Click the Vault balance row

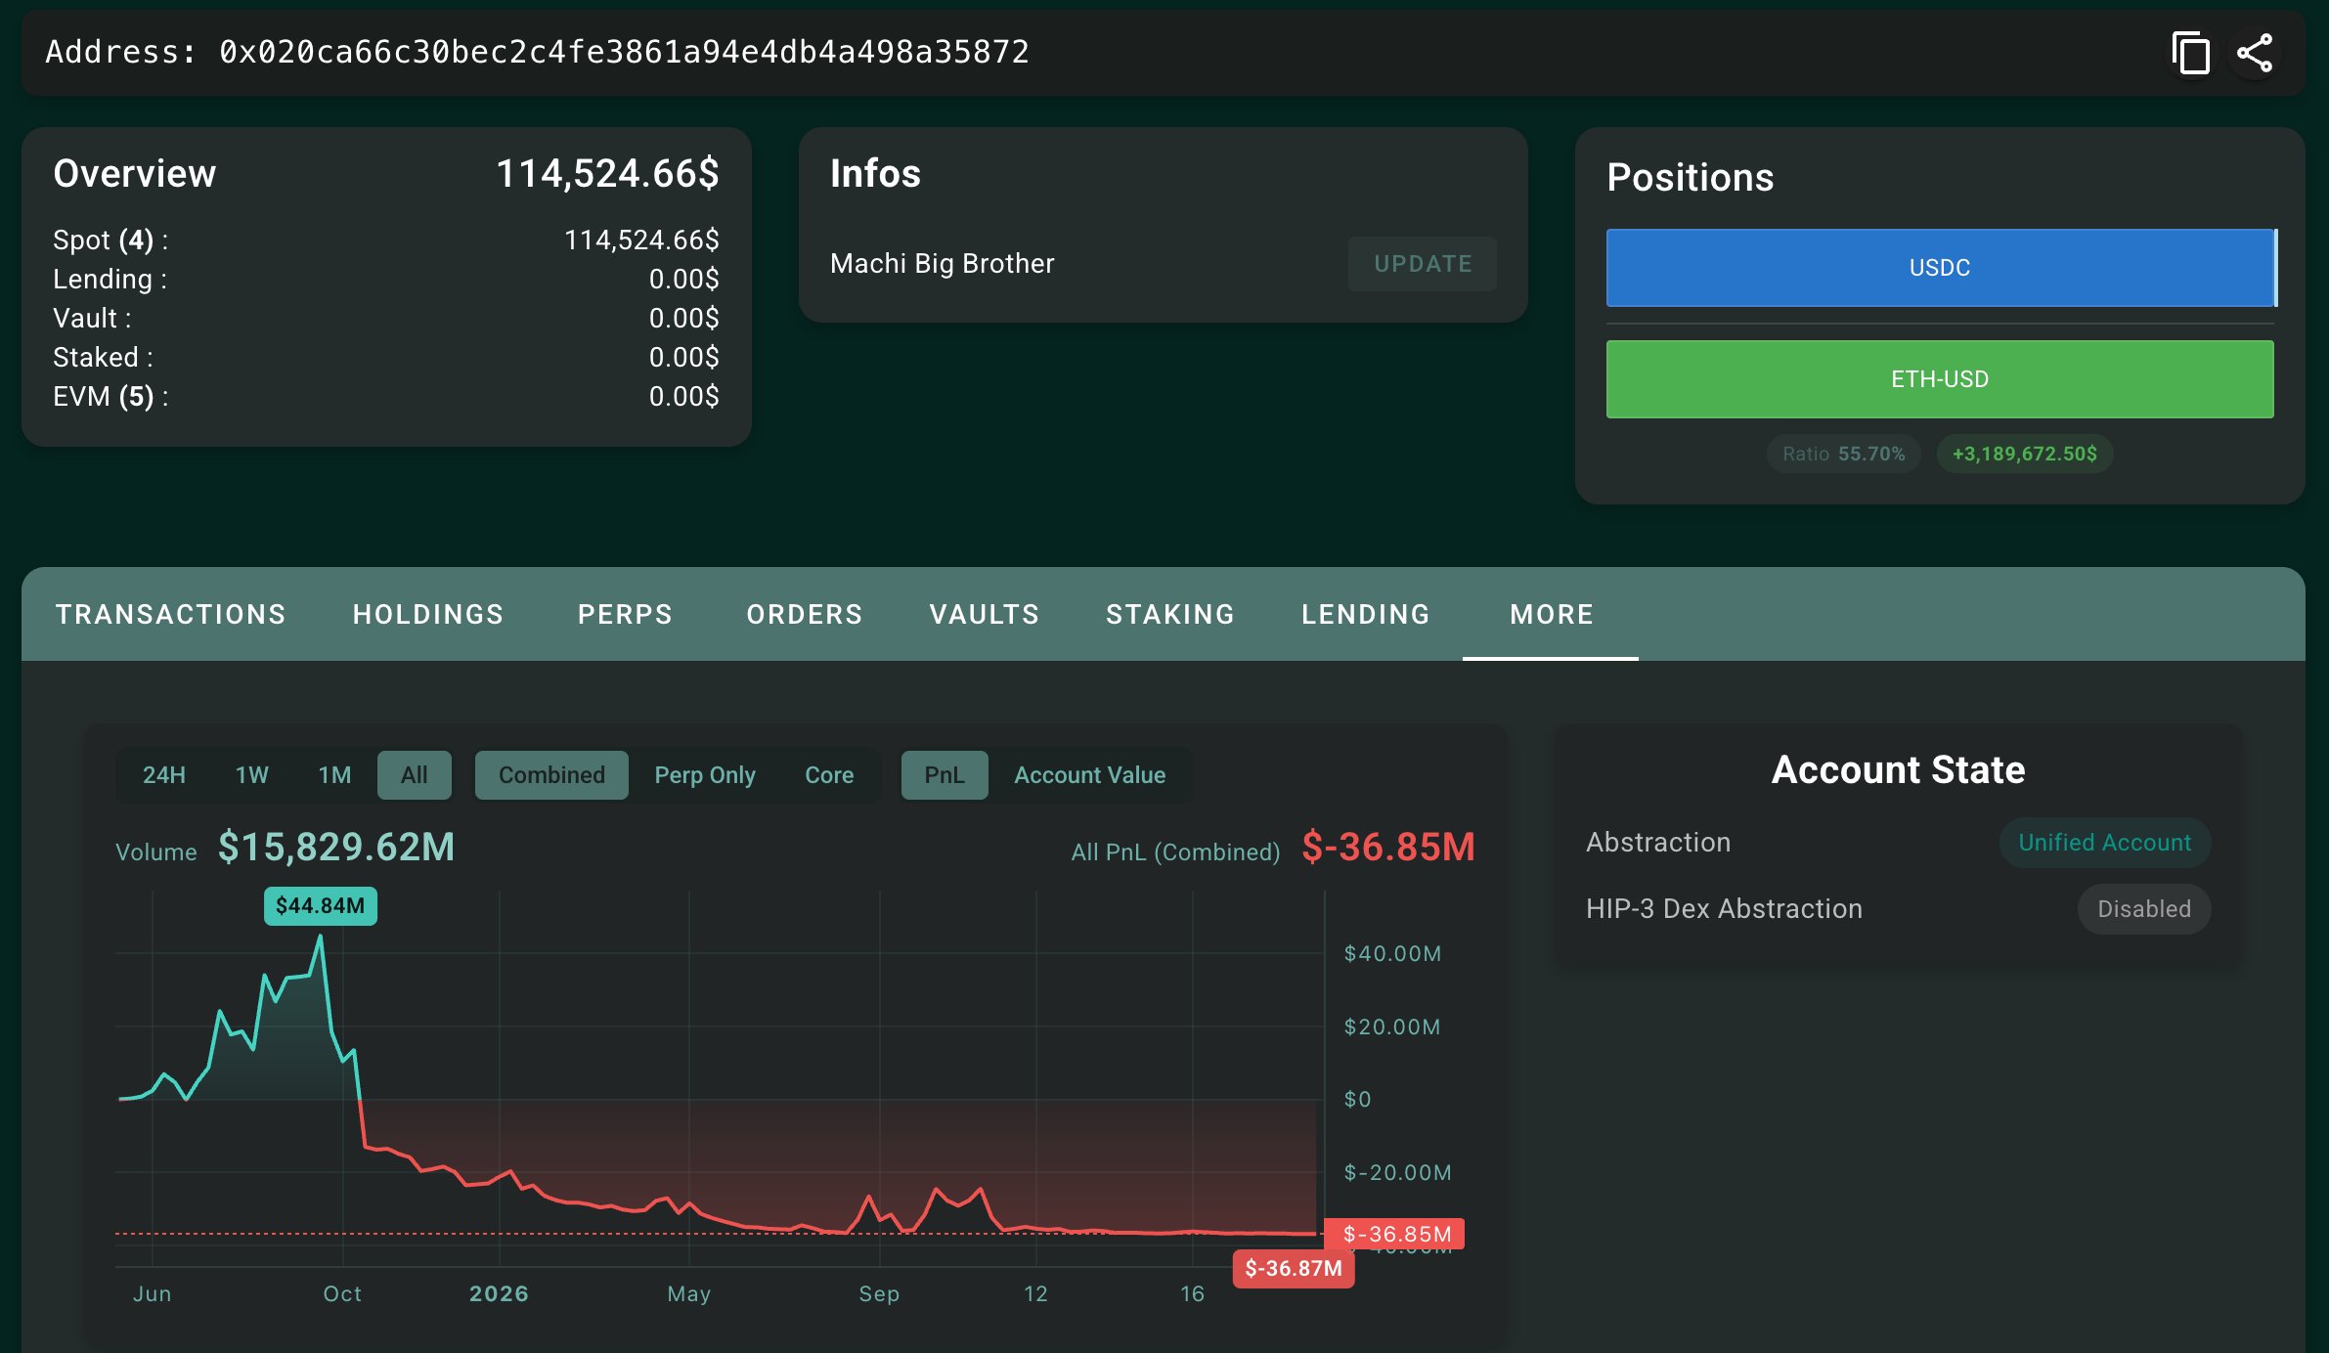386,319
